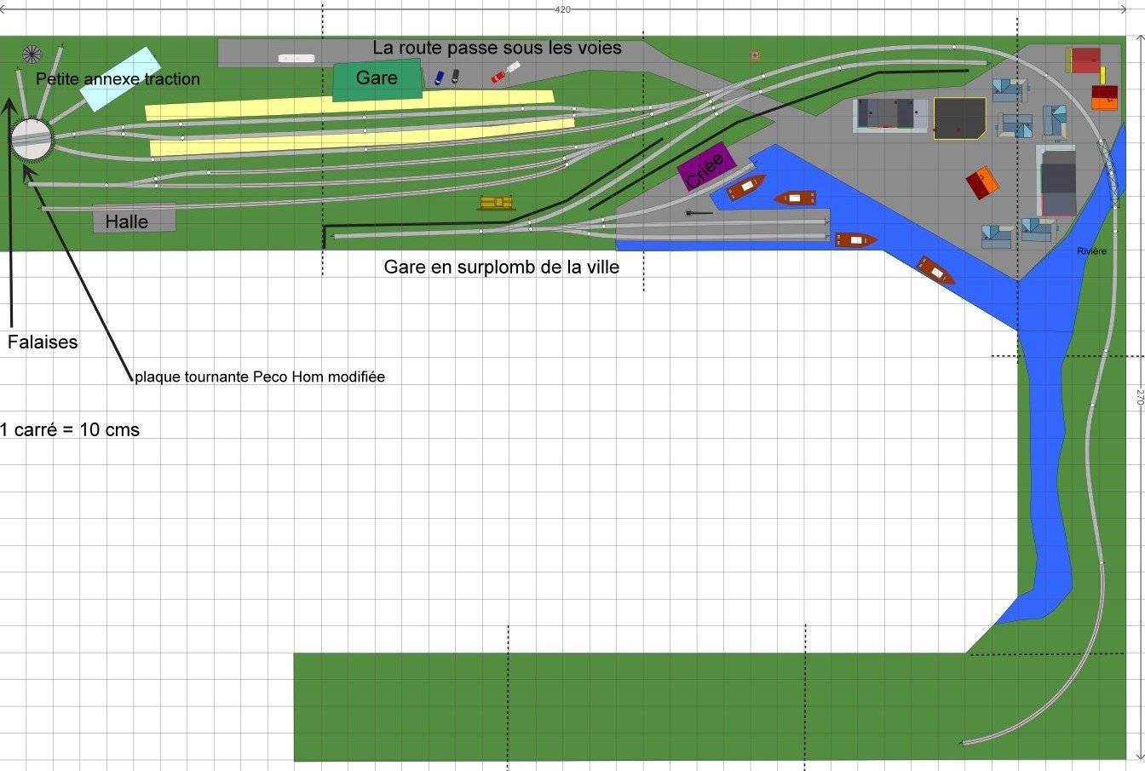Select the Peco turntable on the left
Image resolution: width=1145 pixels, height=771 pixels.
pyautogui.click(x=33, y=141)
